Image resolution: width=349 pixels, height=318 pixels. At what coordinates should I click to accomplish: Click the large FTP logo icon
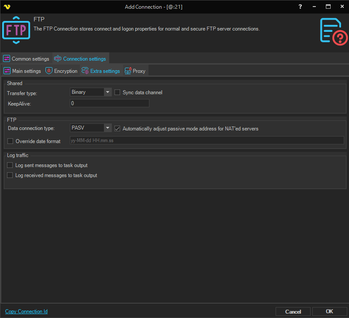point(17,30)
